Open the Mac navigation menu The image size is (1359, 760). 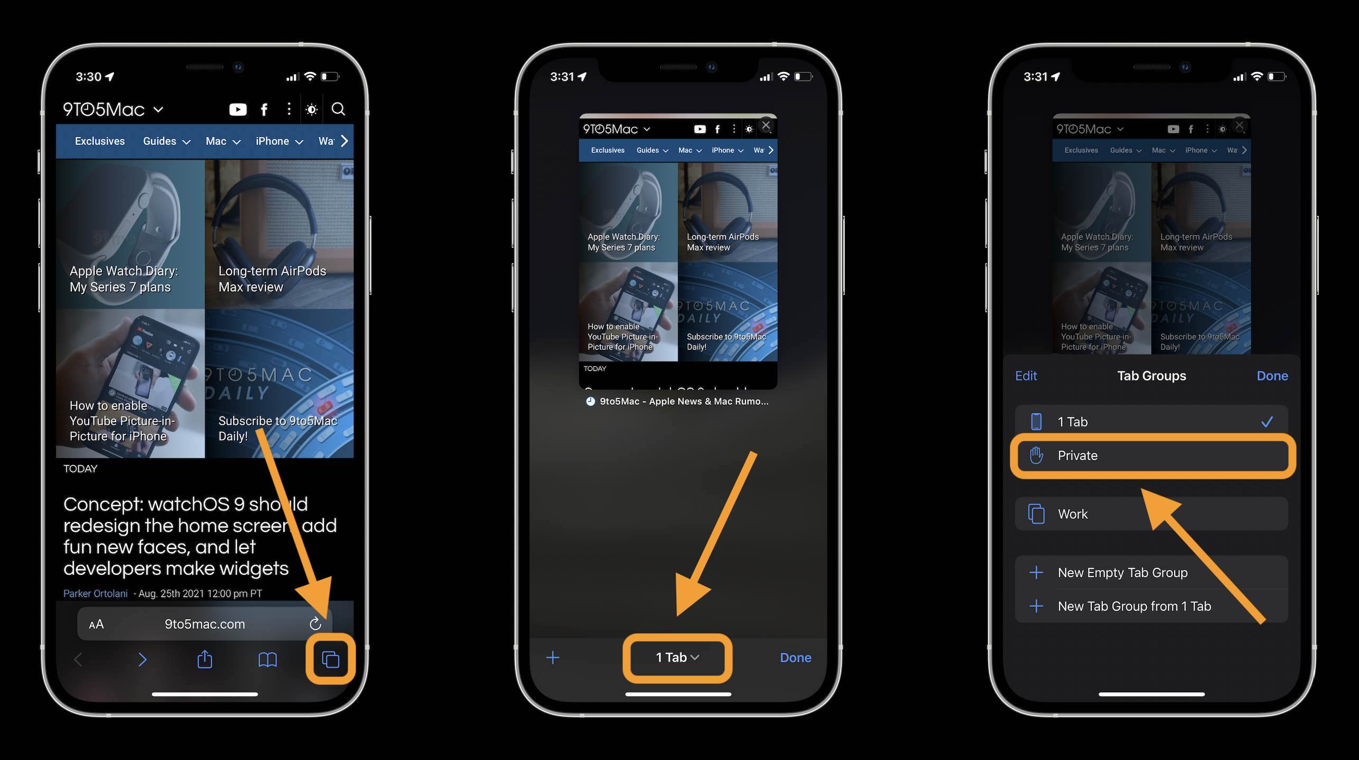click(x=222, y=141)
